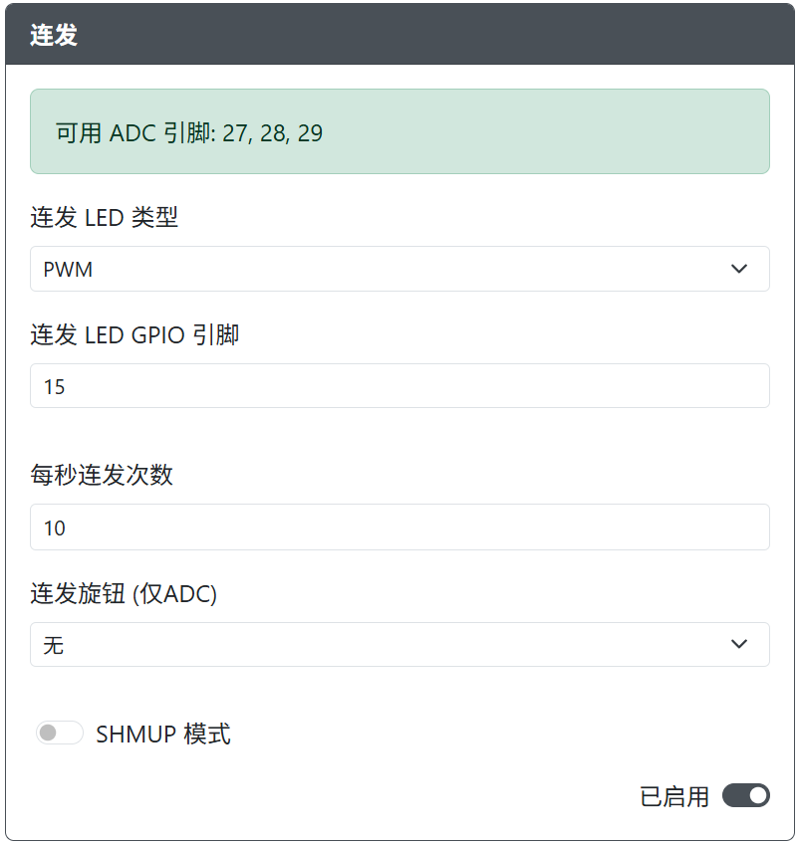The height and width of the screenshot is (845, 800).
Task: Select the PWM value in the LED type box
Action: [68, 270]
